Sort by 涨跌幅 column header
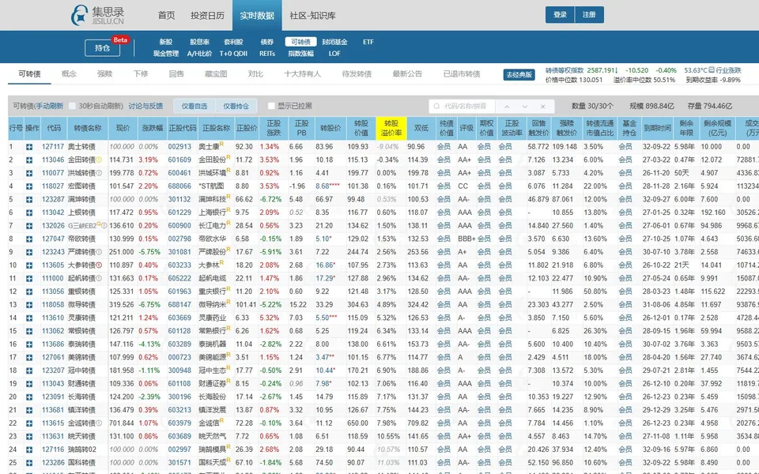Image resolution: width=759 pixels, height=474 pixels. (152, 128)
